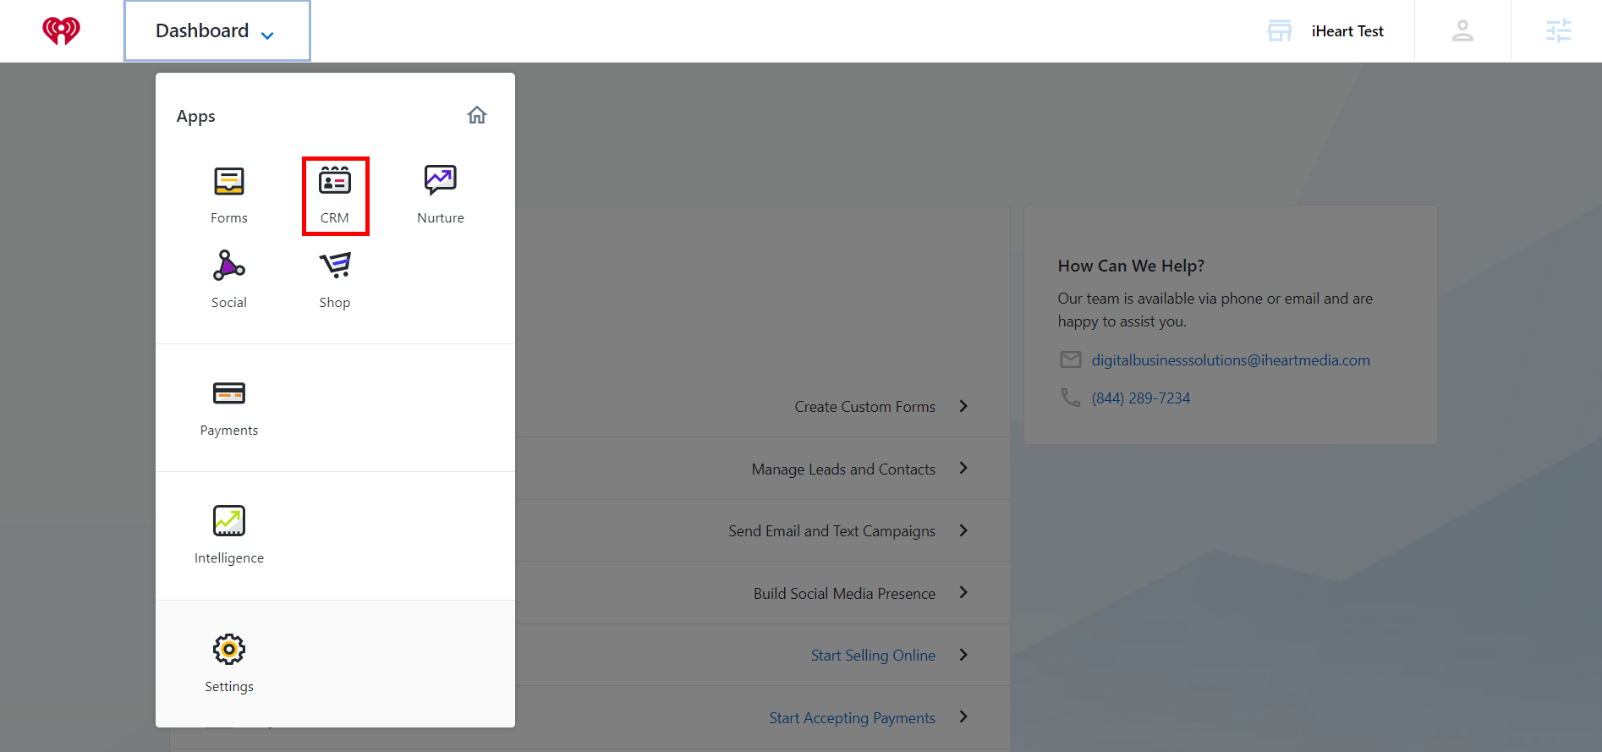
Task: Click the phone handset icon
Action: click(1071, 398)
